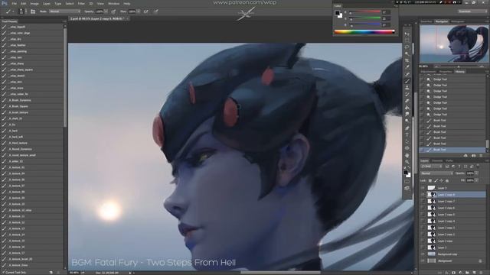The height and width of the screenshot is (275, 490).
Task: Switch to the Histogram tab
Action: pos(458,21)
